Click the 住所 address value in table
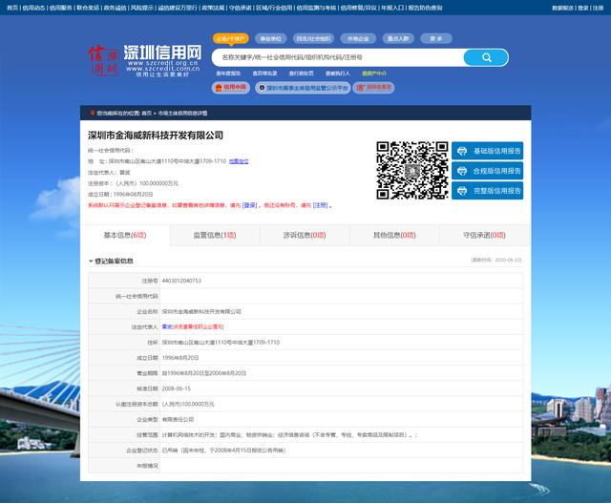This screenshot has height=503, width=611. point(221,343)
